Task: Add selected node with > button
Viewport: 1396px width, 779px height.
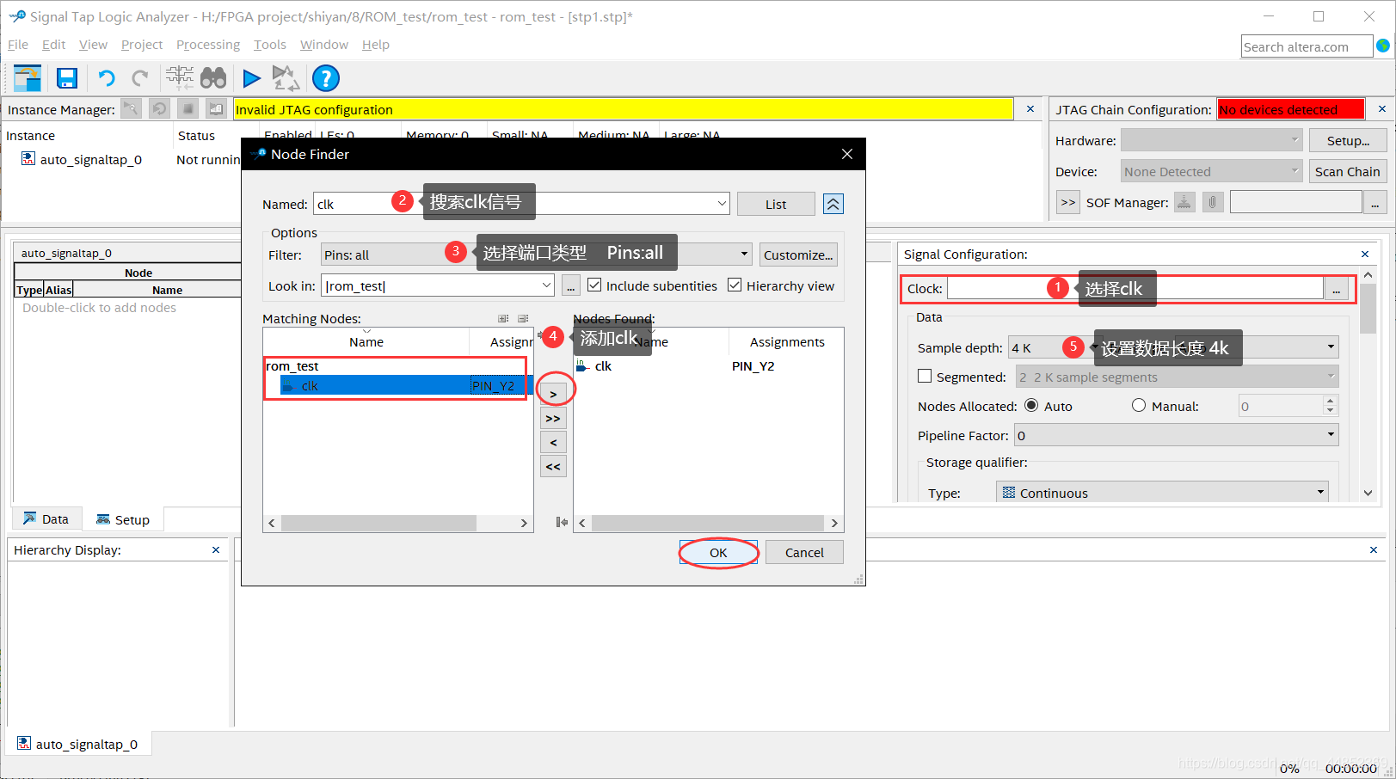Action: pos(553,394)
